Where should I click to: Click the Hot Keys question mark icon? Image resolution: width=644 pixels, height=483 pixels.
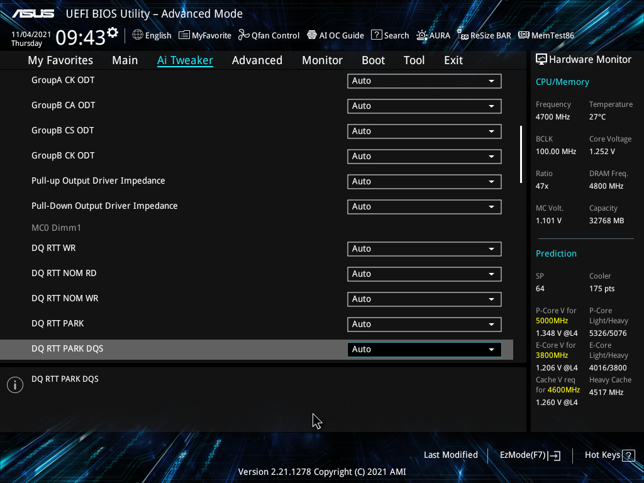pos(628,455)
